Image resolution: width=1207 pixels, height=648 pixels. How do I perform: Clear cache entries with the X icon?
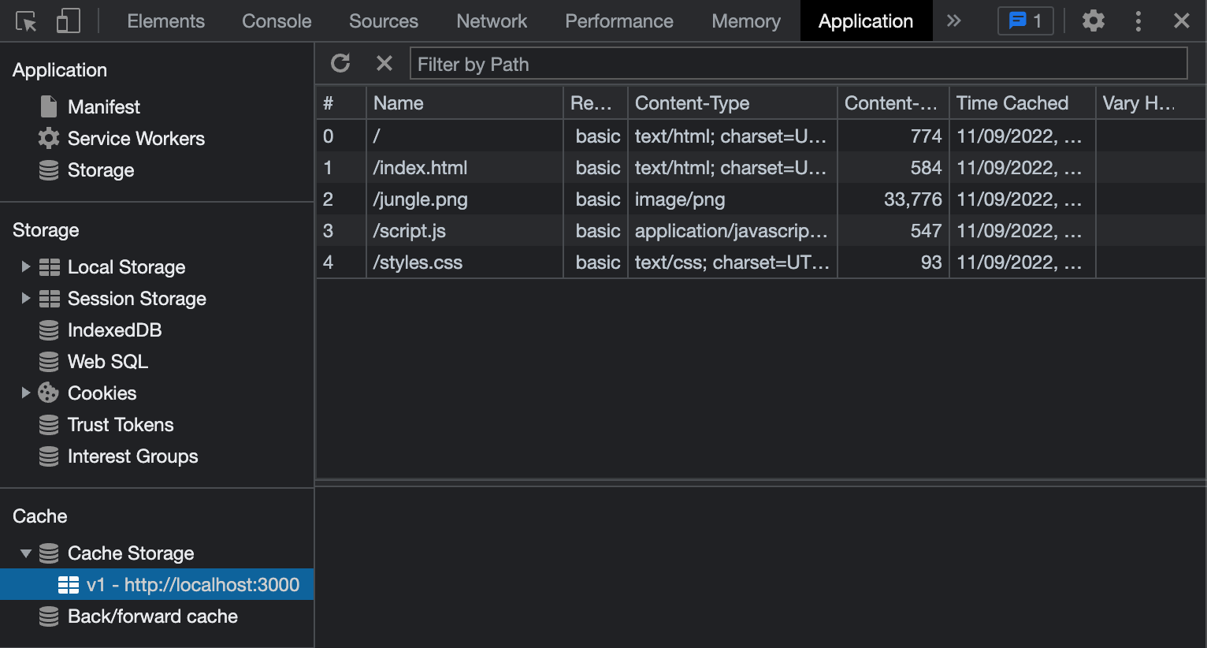click(x=384, y=63)
